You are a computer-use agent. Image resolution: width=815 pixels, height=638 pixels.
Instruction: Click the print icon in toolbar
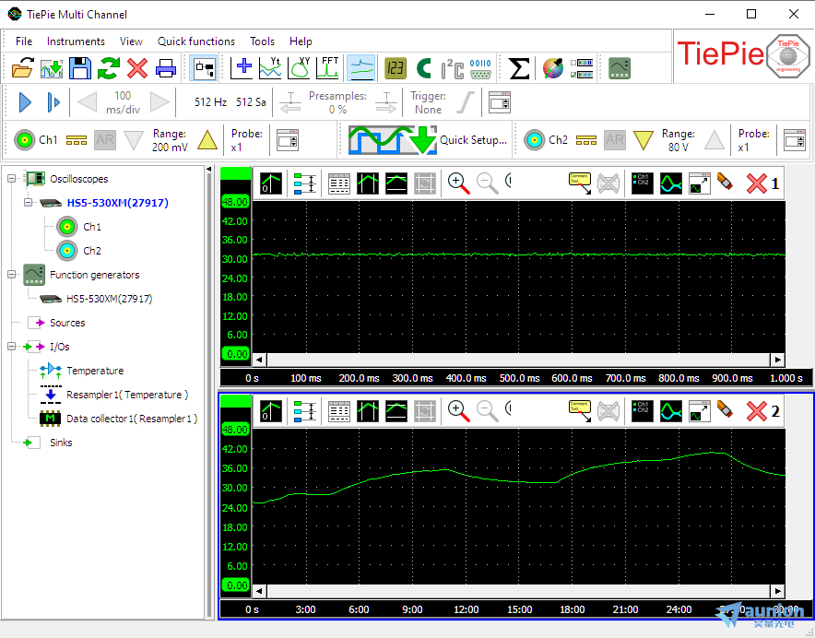(x=166, y=68)
